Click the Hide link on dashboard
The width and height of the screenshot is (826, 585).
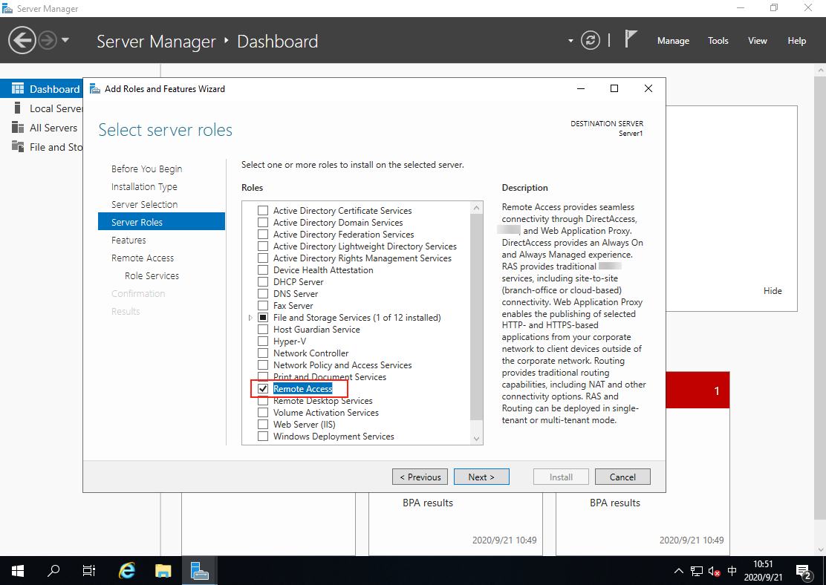click(773, 291)
